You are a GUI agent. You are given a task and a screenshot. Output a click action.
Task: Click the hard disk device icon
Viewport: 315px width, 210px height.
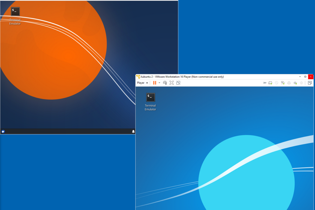[270, 83]
